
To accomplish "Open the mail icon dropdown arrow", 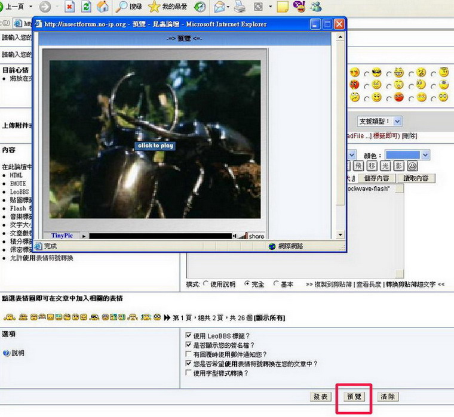I will coord(228,8).
